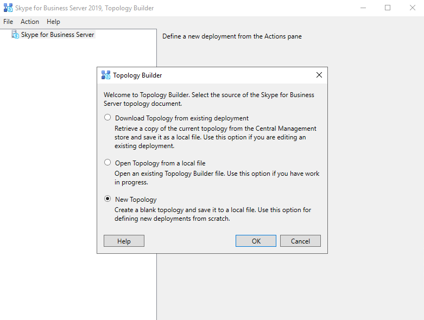
Task: Maximize the main application window
Action: 388,8
